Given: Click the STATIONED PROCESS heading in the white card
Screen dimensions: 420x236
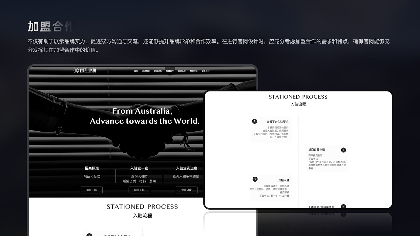Looking at the screenshot, I should tap(298, 97).
